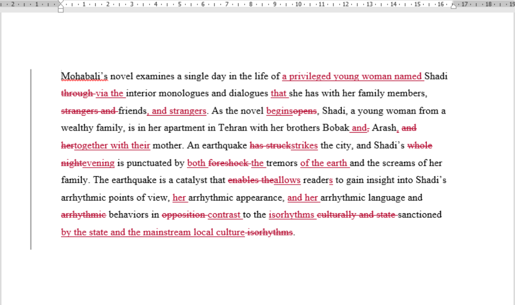The image size is (515, 305).
Task: Click the deleted word "through"
Action: (x=77, y=94)
